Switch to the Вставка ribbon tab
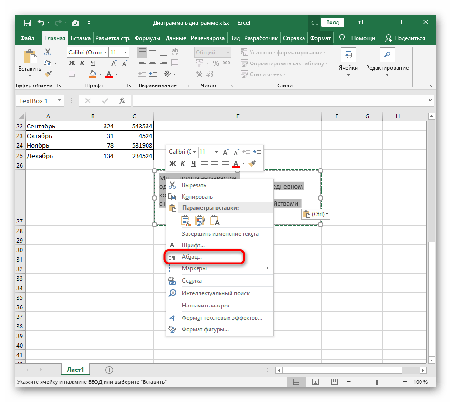 [81, 38]
